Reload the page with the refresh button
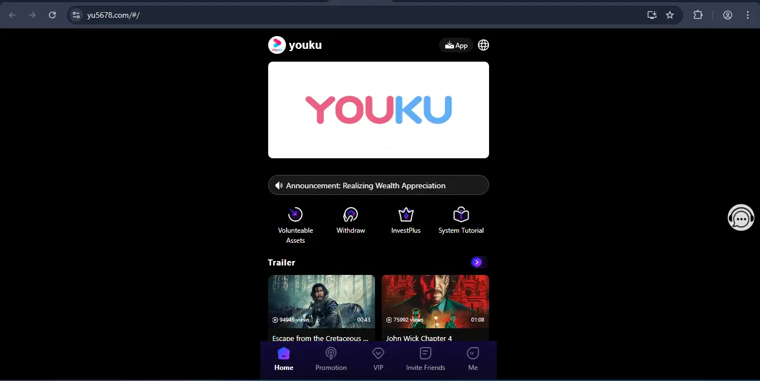760x381 pixels. click(x=52, y=15)
